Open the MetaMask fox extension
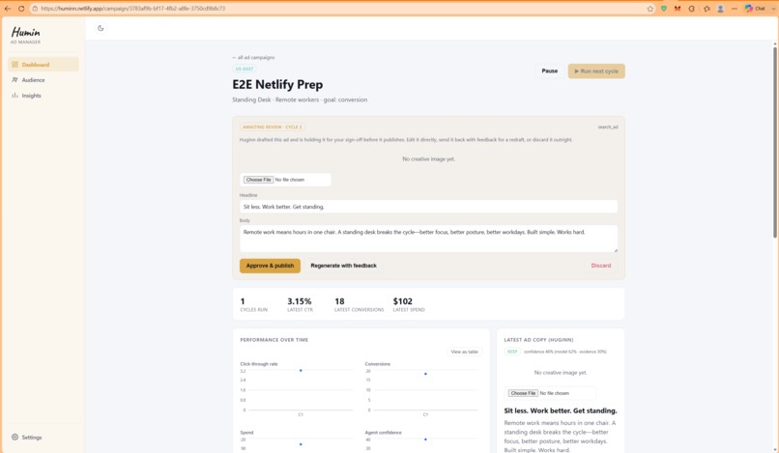 point(678,9)
